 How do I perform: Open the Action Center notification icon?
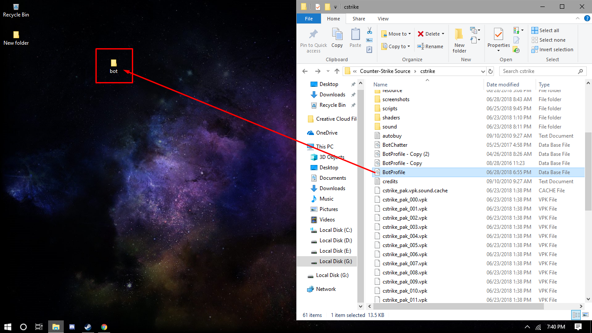pyautogui.click(x=578, y=326)
